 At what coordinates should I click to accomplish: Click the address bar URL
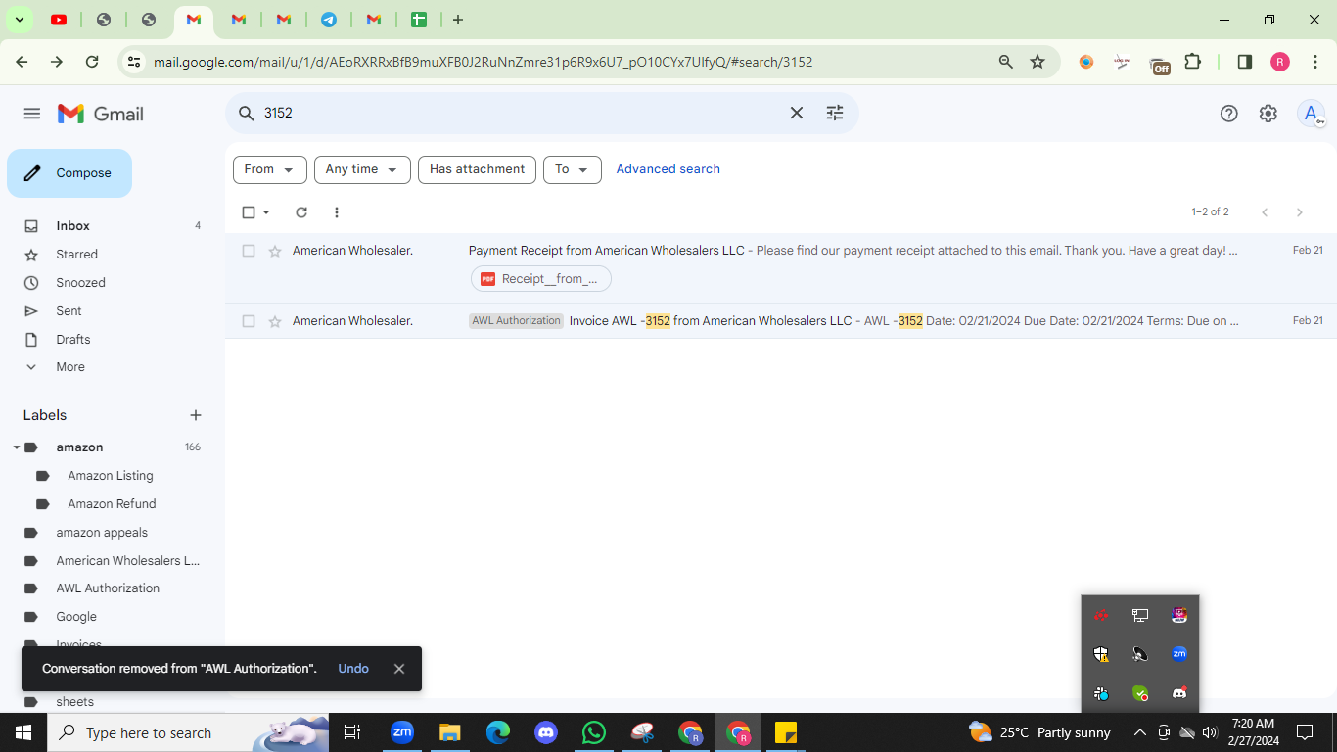click(x=483, y=62)
